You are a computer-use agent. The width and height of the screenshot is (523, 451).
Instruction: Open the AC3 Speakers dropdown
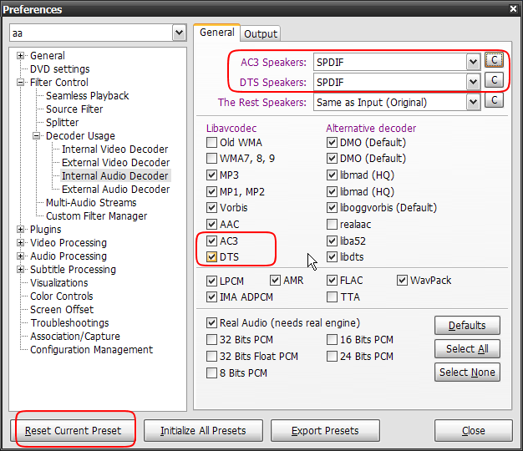point(473,63)
